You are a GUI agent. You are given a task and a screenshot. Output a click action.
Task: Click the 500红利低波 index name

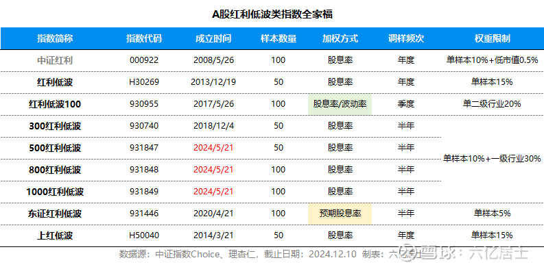point(55,148)
